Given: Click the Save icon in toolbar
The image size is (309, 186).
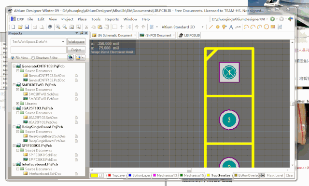Looking at the screenshot, I should 27,27.
